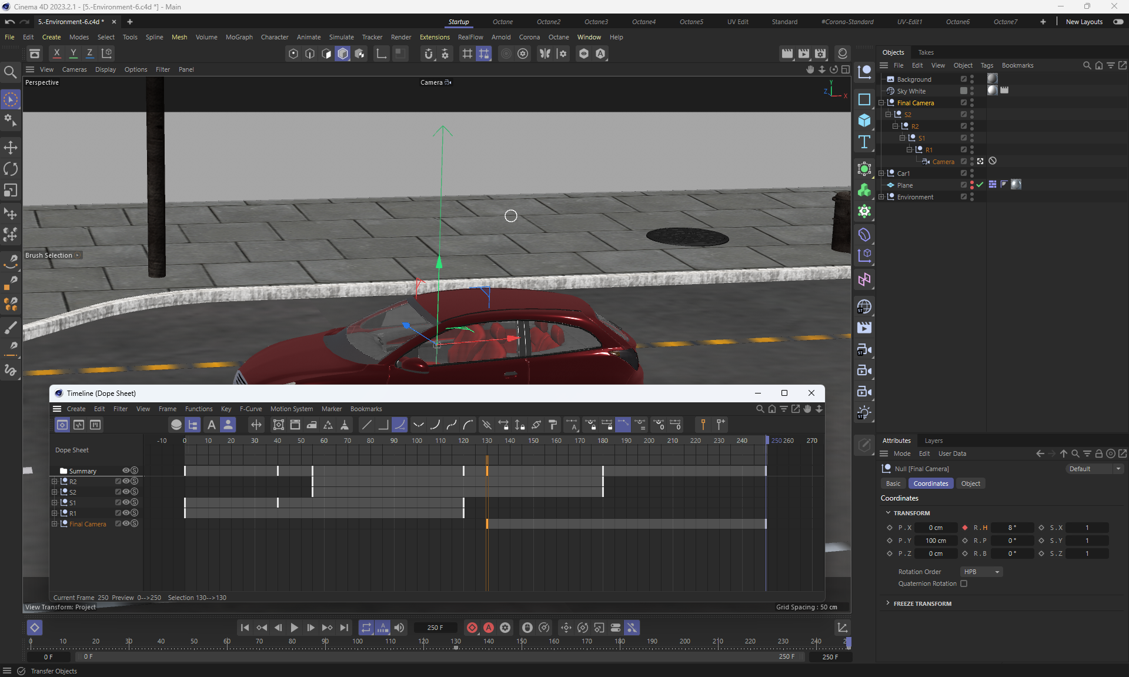This screenshot has height=677, width=1129.
Task: Open the MoGraph menu
Action: 239,37
